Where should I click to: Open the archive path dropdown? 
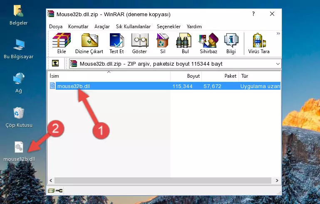click(x=278, y=64)
